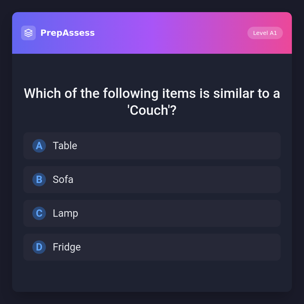Click the word Sofa in option B
Screen dimensions: 304x304
click(63, 180)
